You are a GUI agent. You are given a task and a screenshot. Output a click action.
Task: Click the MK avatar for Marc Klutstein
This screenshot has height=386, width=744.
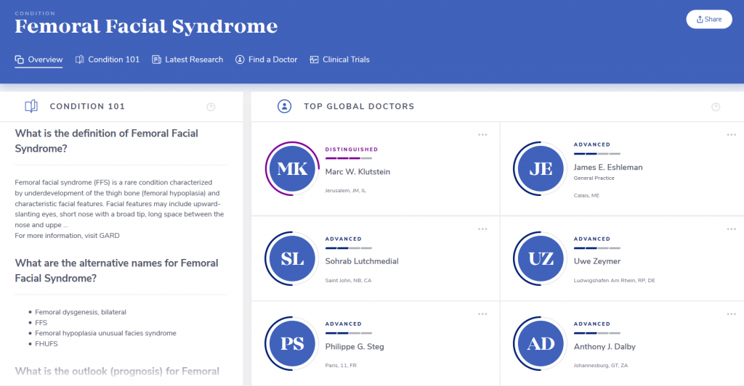tap(293, 169)
